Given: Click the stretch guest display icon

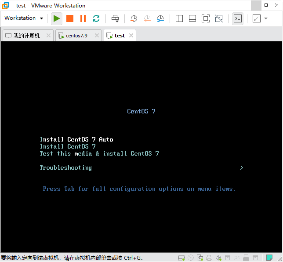Looking at the screenshot, I should [257, 18].
